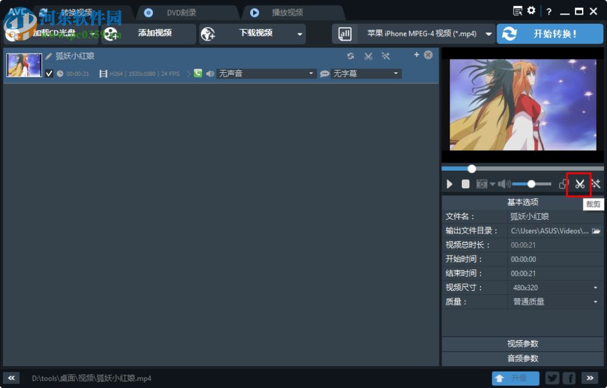607x388 pixels.
Task: Click the magic wand effects icon in preview controls
Action: [595, 183]
